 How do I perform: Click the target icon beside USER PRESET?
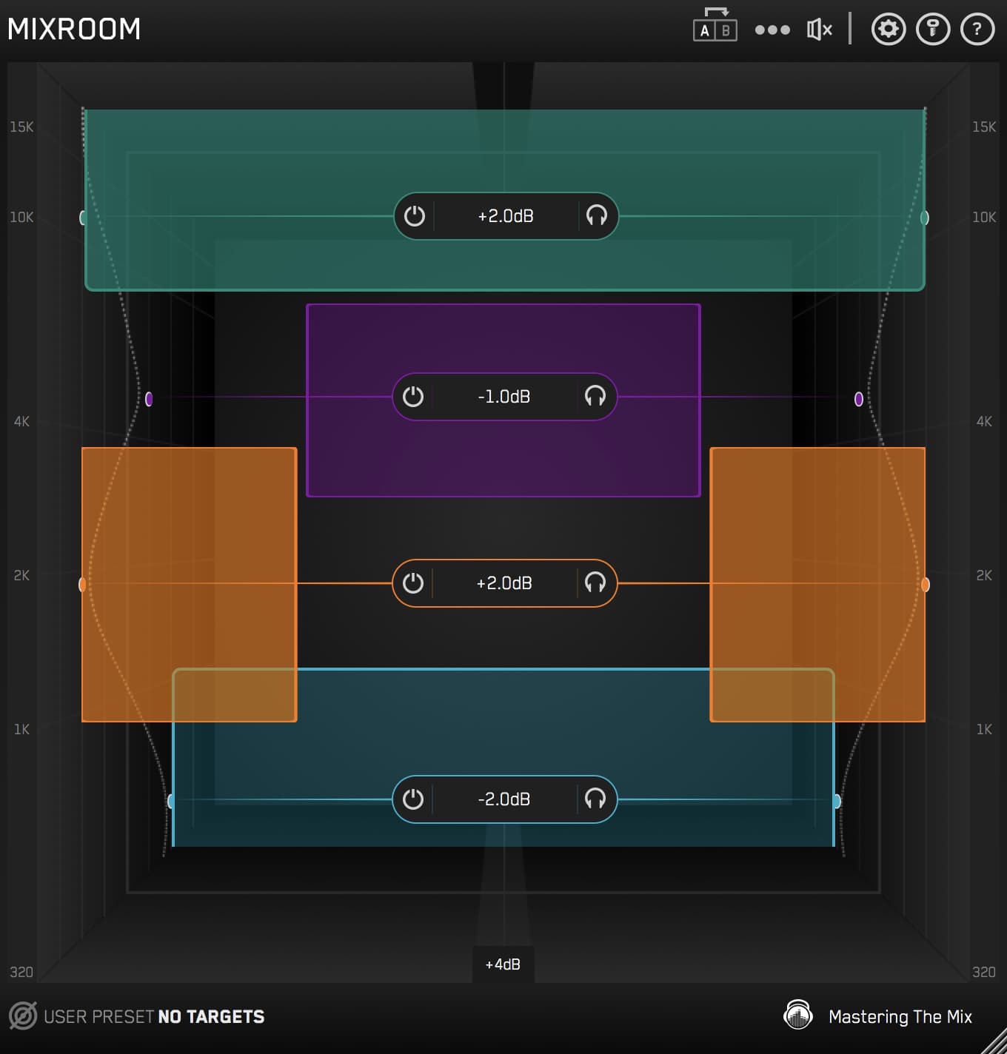point(24,1016)
